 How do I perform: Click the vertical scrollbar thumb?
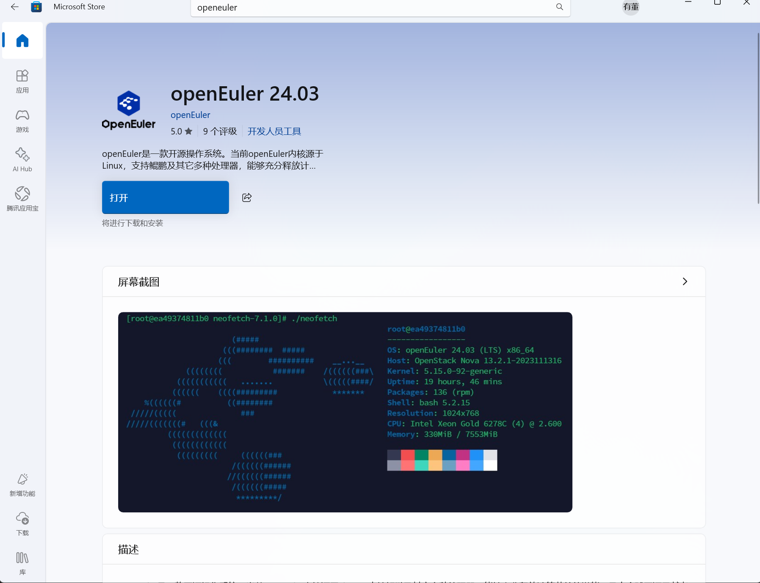(x=758, y=118)
